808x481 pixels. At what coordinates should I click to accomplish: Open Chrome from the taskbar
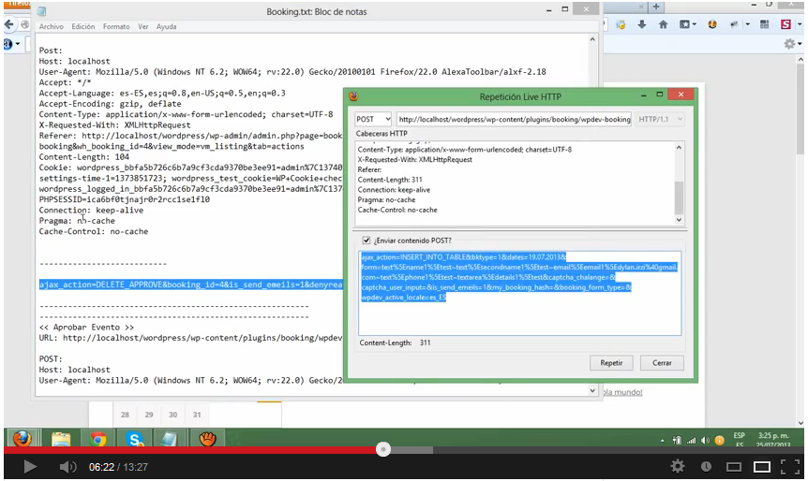[x=97, y=439]
